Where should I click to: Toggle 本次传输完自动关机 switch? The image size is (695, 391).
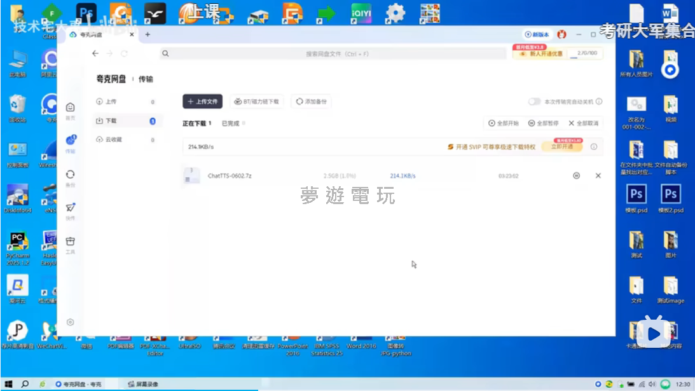[x=534, y=102]
